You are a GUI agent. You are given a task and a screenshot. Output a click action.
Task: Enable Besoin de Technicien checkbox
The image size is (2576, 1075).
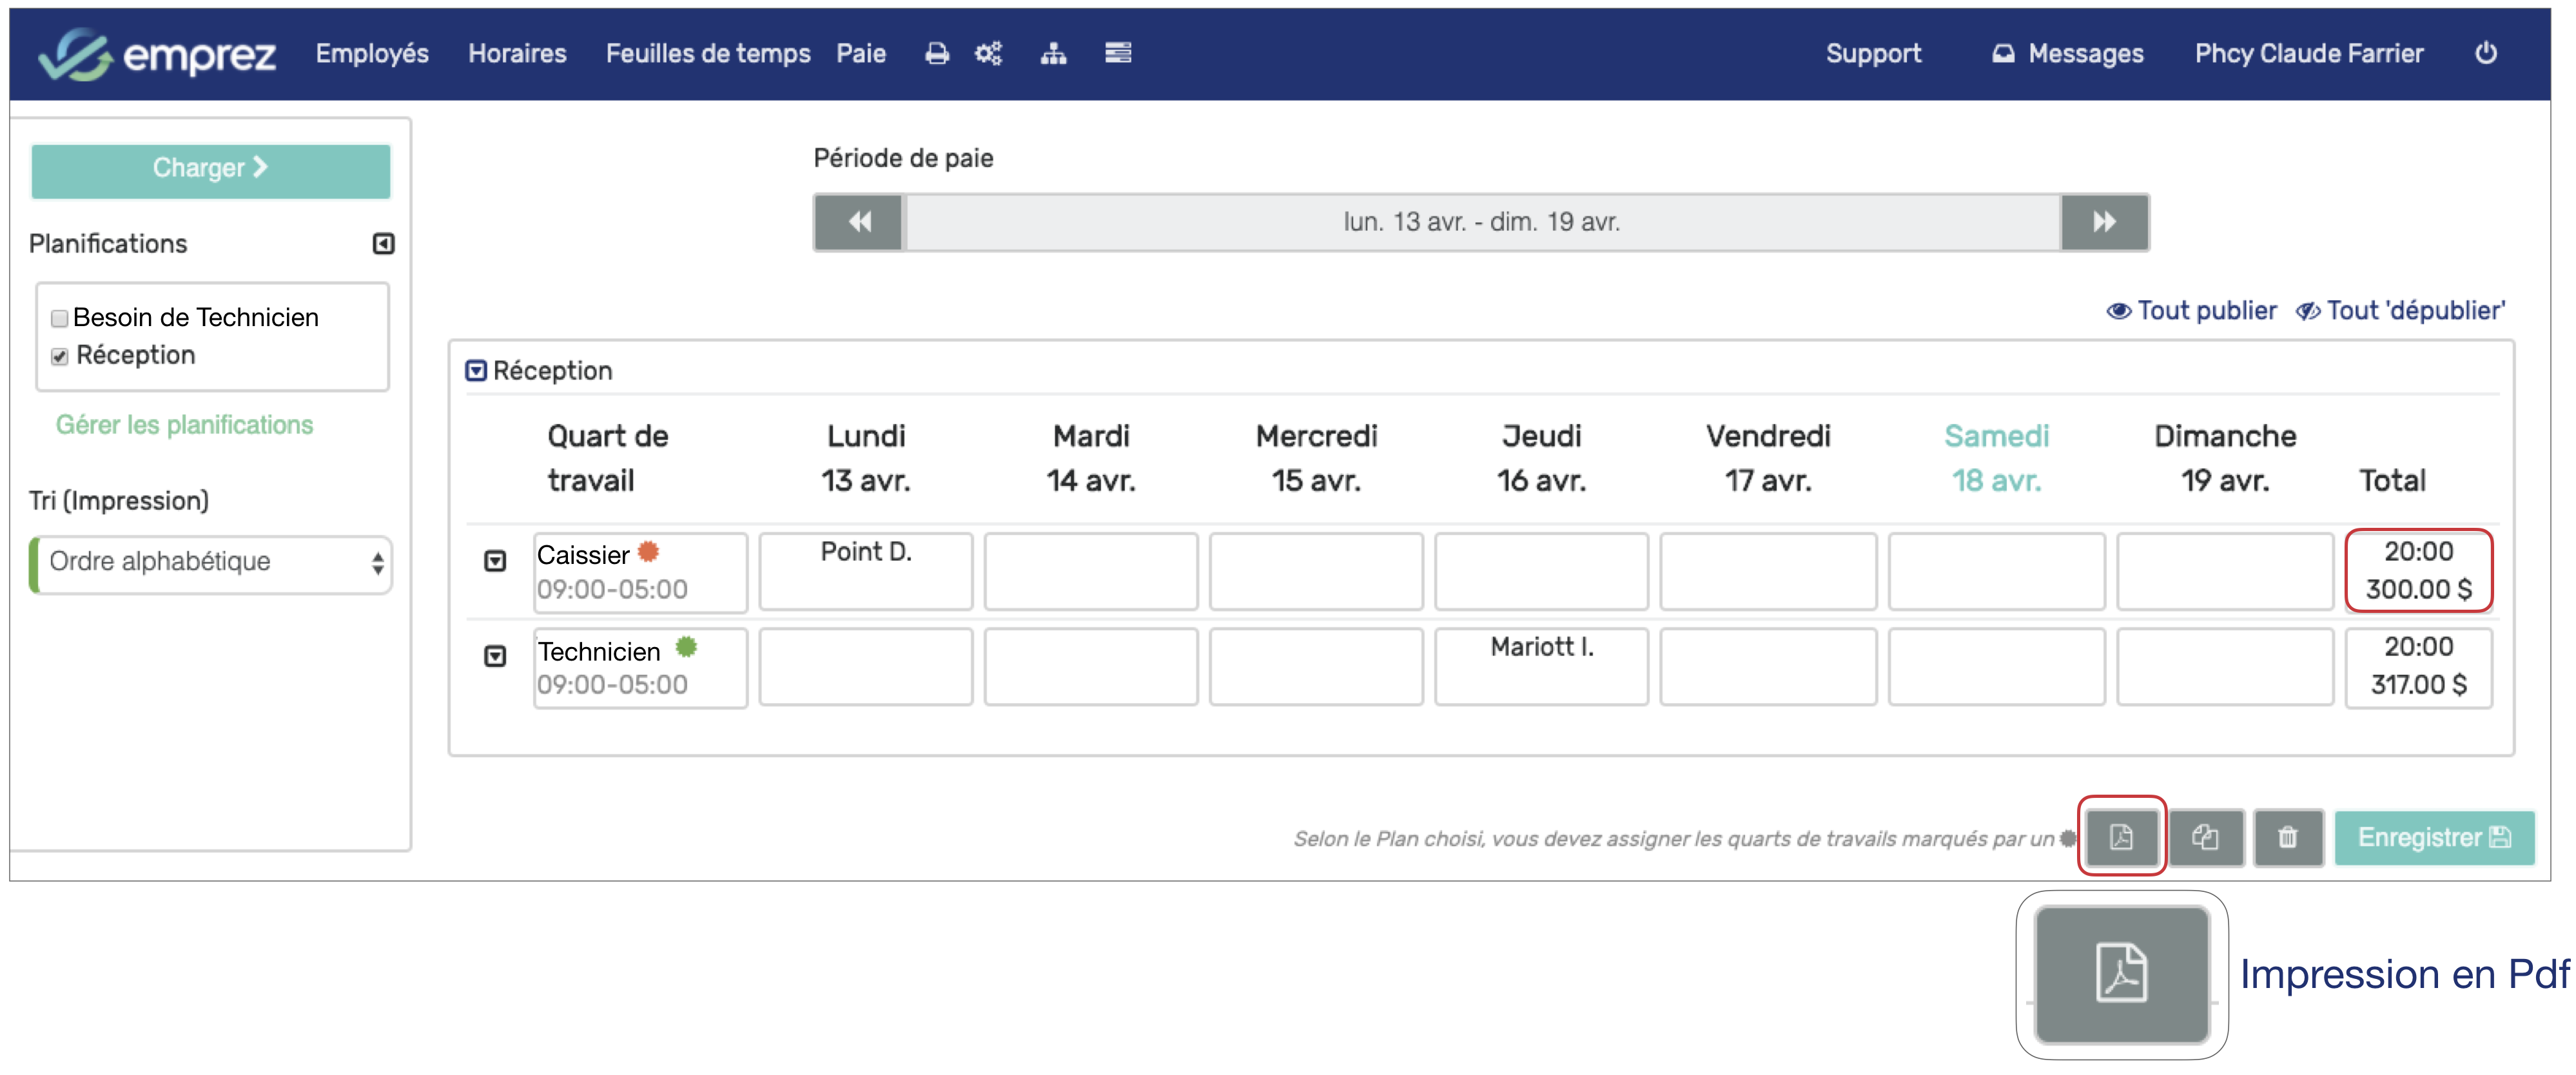tap(60, 319)
